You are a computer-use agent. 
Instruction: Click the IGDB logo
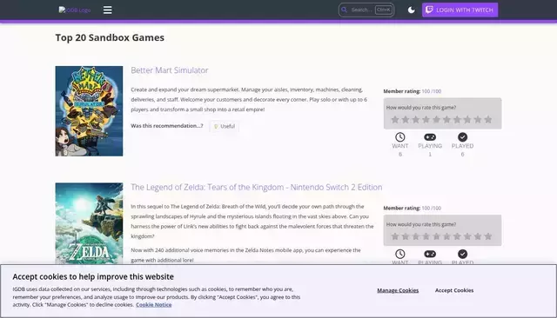(75, 10)
